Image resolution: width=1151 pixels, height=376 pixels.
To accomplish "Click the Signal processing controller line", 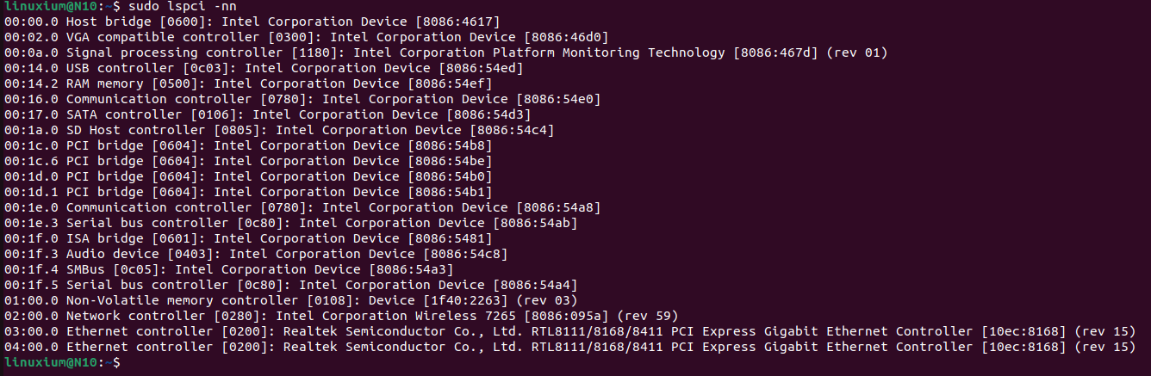I will 445,52.
